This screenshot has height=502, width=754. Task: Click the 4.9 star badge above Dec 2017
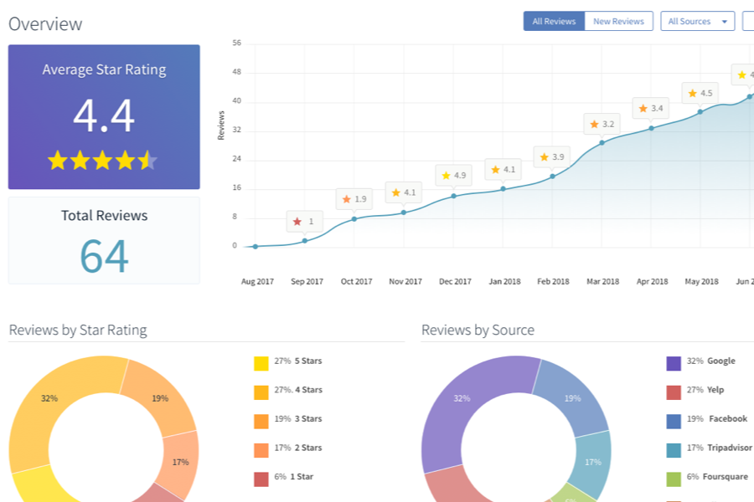coord(453,176)
